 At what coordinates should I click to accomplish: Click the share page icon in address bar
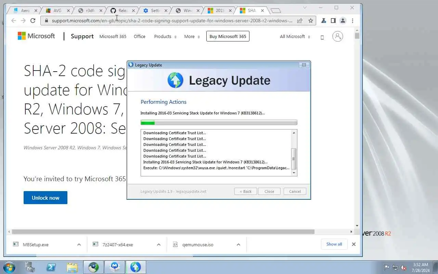click(x=300, y=21)
